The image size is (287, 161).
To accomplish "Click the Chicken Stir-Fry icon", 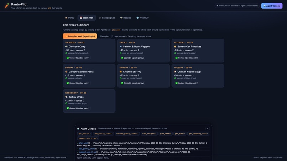I will pos(121,72).
